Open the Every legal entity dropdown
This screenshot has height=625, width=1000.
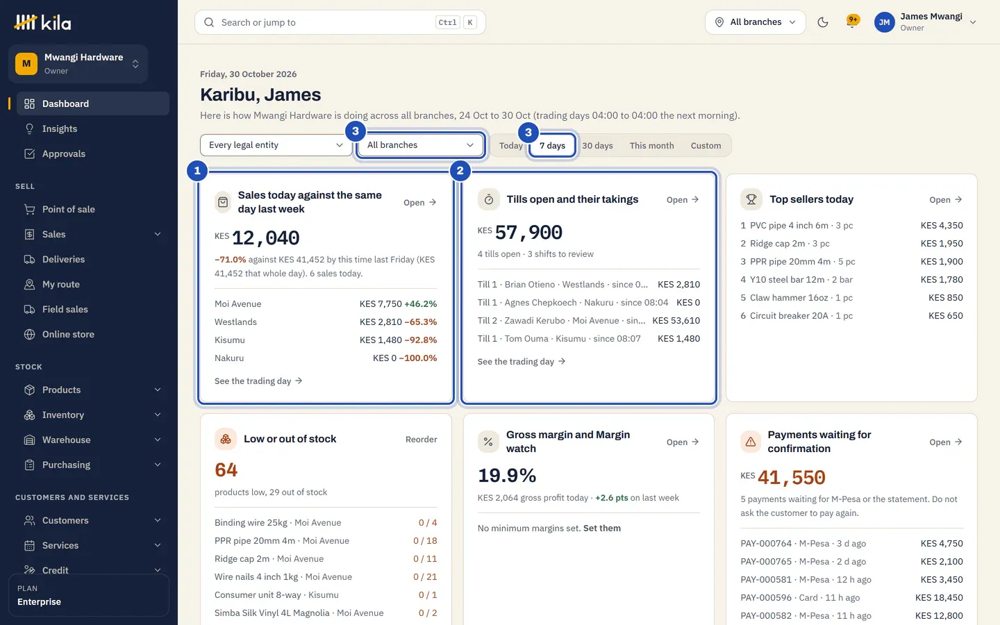coord(276,145)
